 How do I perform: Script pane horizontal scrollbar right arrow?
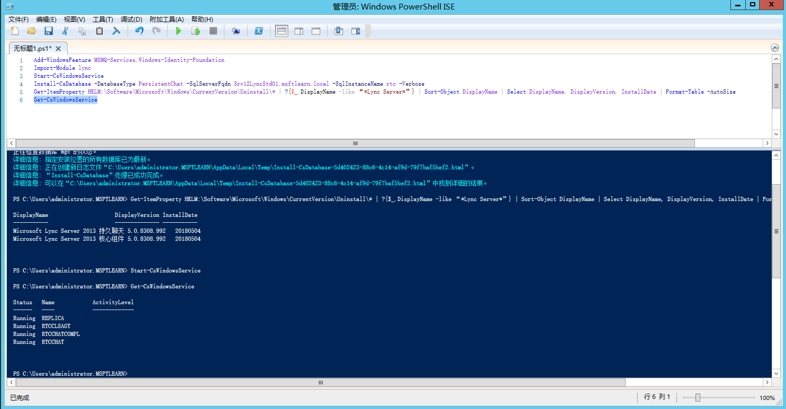pos(767,143)
